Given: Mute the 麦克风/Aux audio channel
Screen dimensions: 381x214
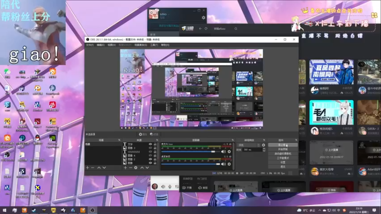Looking at the screenshot, I should tap(223, 152).
